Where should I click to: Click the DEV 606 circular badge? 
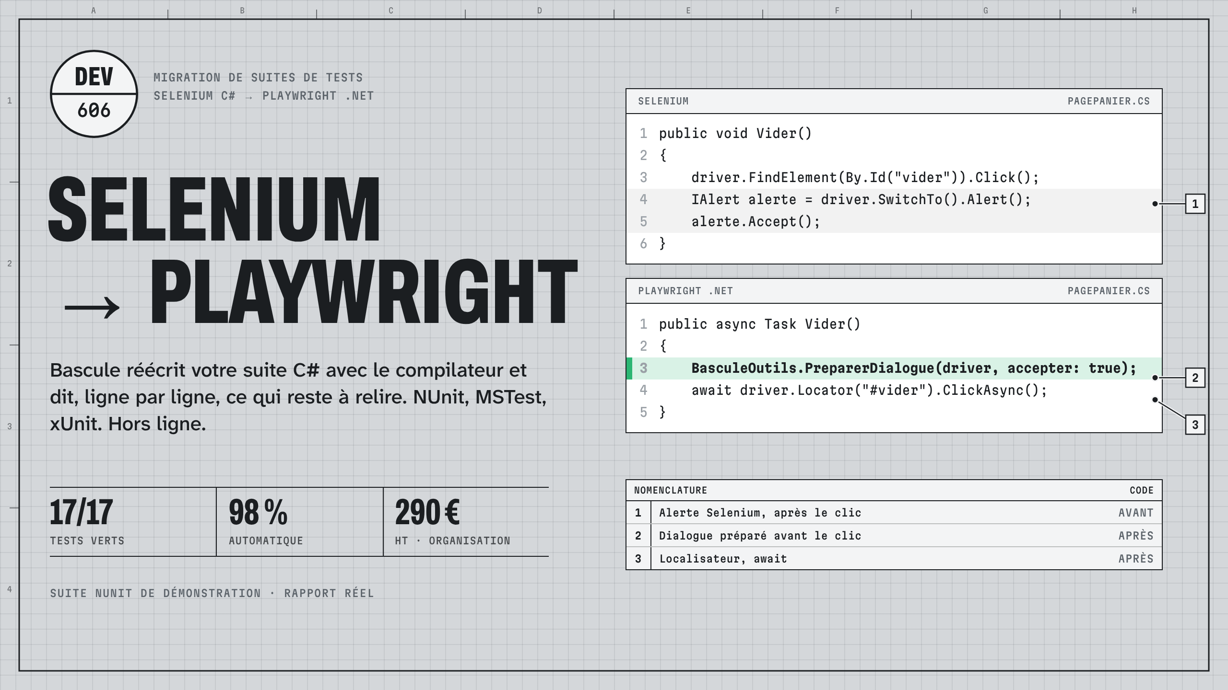[x=94, y=94]
